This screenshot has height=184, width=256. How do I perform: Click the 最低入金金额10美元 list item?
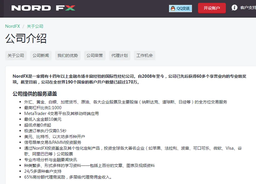tap(43, 119)
